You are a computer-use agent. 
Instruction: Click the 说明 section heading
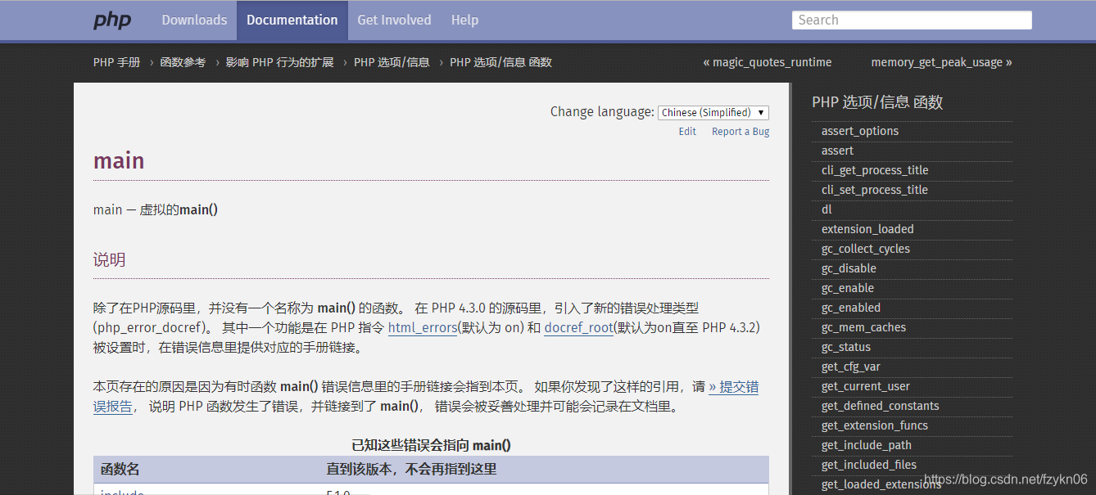(x=110, y=260)
